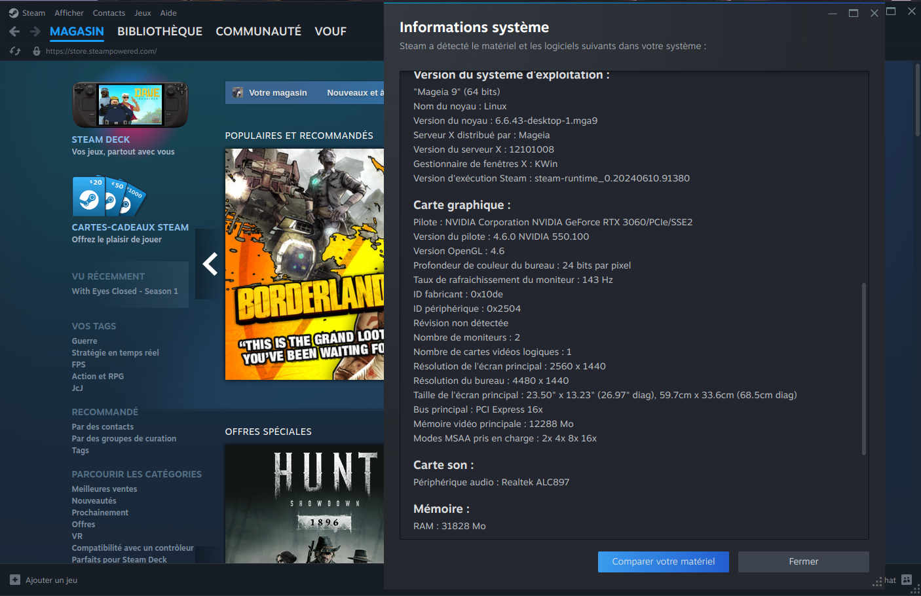Viewport: 921px width, 596px height.
Task: Open the Afficher menu
Action: tap(69, 13)
